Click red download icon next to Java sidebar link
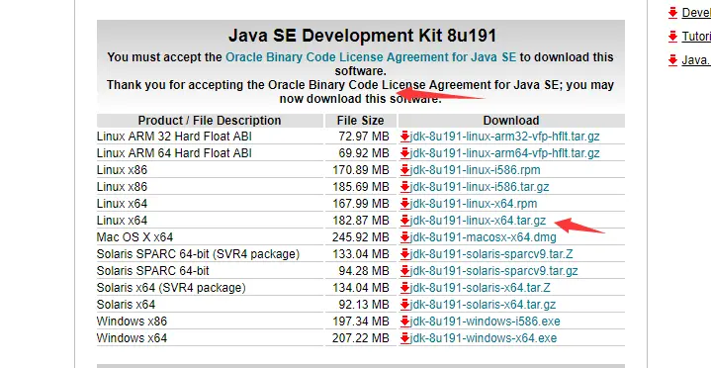This screenshot has width=711, height=368. (672, 60)
